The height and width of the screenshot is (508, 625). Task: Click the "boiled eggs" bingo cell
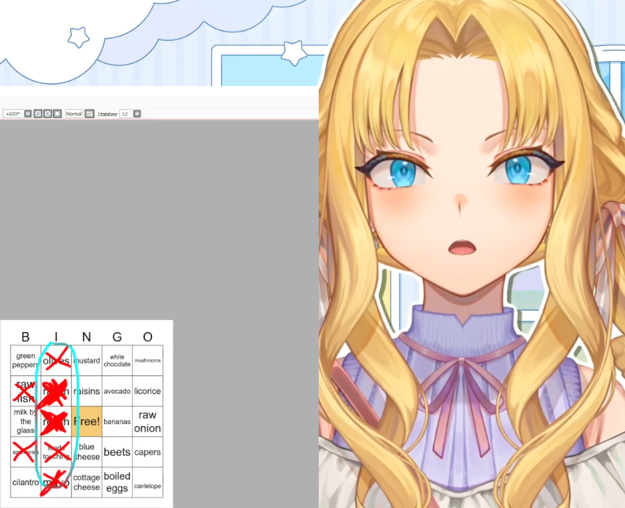(117, 483)
